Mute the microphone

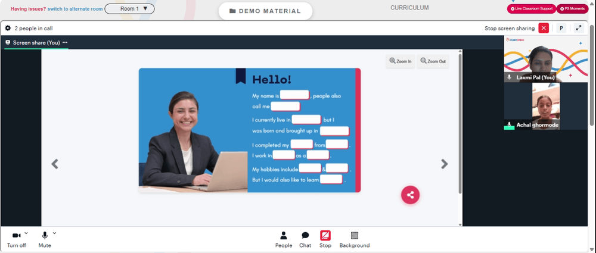[45, 240]
